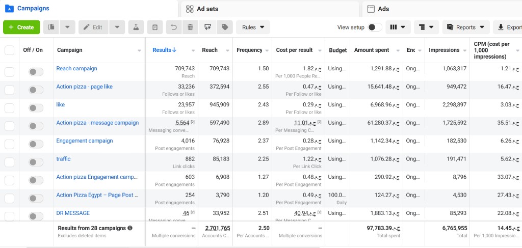Click the Campaigns folder icon
This screenshot has height=248, width=522.
click(9, 9)
